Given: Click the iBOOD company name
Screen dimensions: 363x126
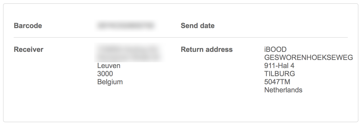Looking at the screenshot, I should 275,50.
